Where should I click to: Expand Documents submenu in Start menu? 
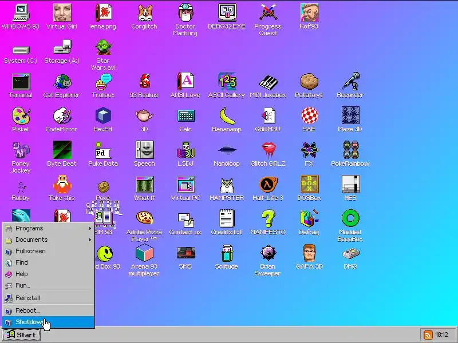click(48, 240)
